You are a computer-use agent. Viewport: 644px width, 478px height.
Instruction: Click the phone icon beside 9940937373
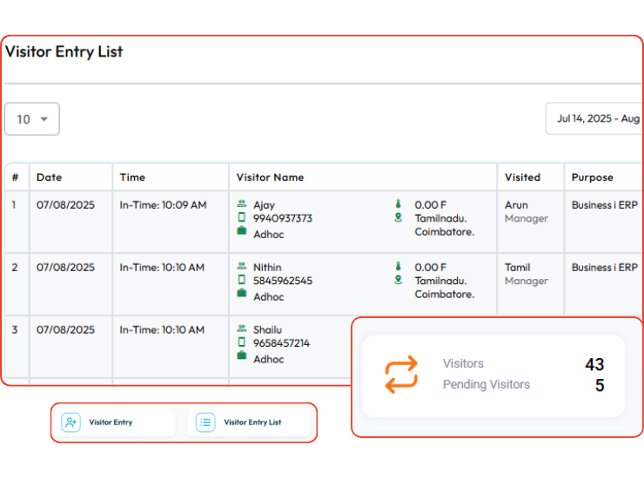242,218
